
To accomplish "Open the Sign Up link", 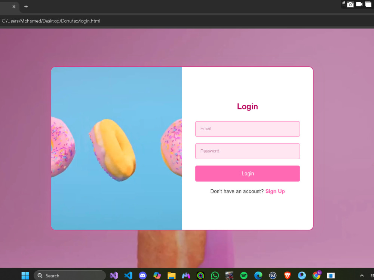I will [275, 192].
